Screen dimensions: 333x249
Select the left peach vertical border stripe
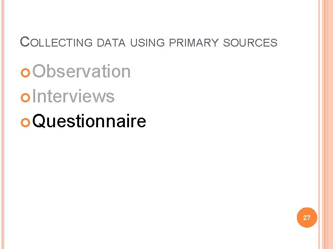(x=2, y=125)
